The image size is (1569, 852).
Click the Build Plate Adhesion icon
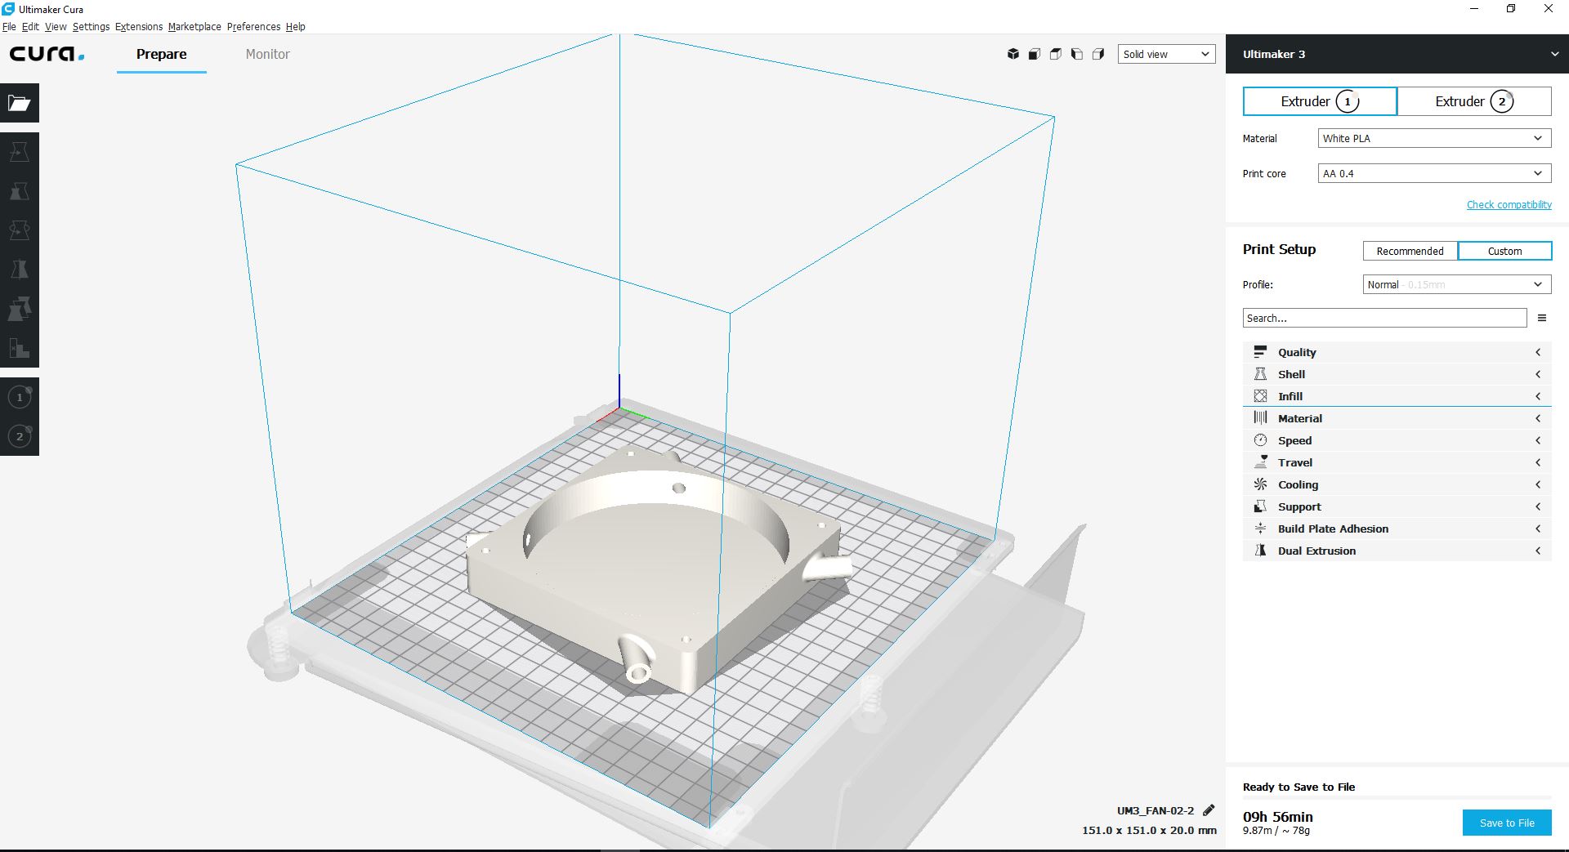[x=1260, y=529]
